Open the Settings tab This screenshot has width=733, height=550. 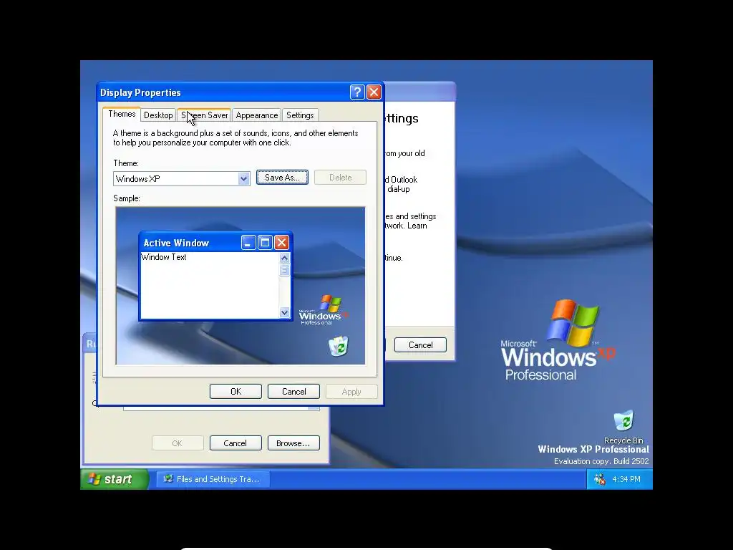tap(300, 115)
